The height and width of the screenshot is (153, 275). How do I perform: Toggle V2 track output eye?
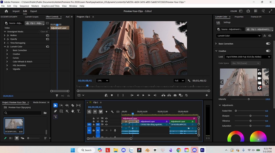click(x=106, y=121)
